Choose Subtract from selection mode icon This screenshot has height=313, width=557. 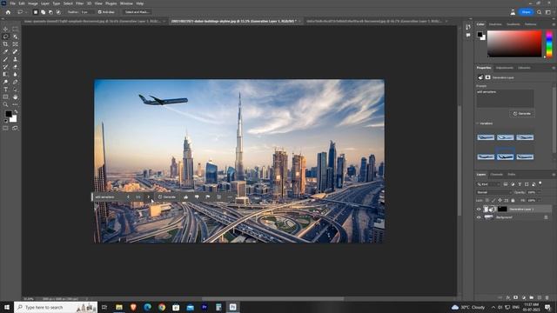[50, 12]
